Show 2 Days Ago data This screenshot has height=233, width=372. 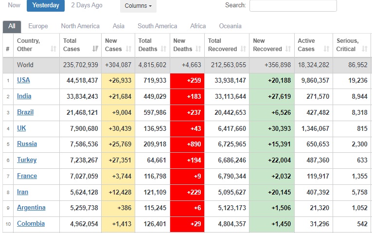(x=87, y=5)
